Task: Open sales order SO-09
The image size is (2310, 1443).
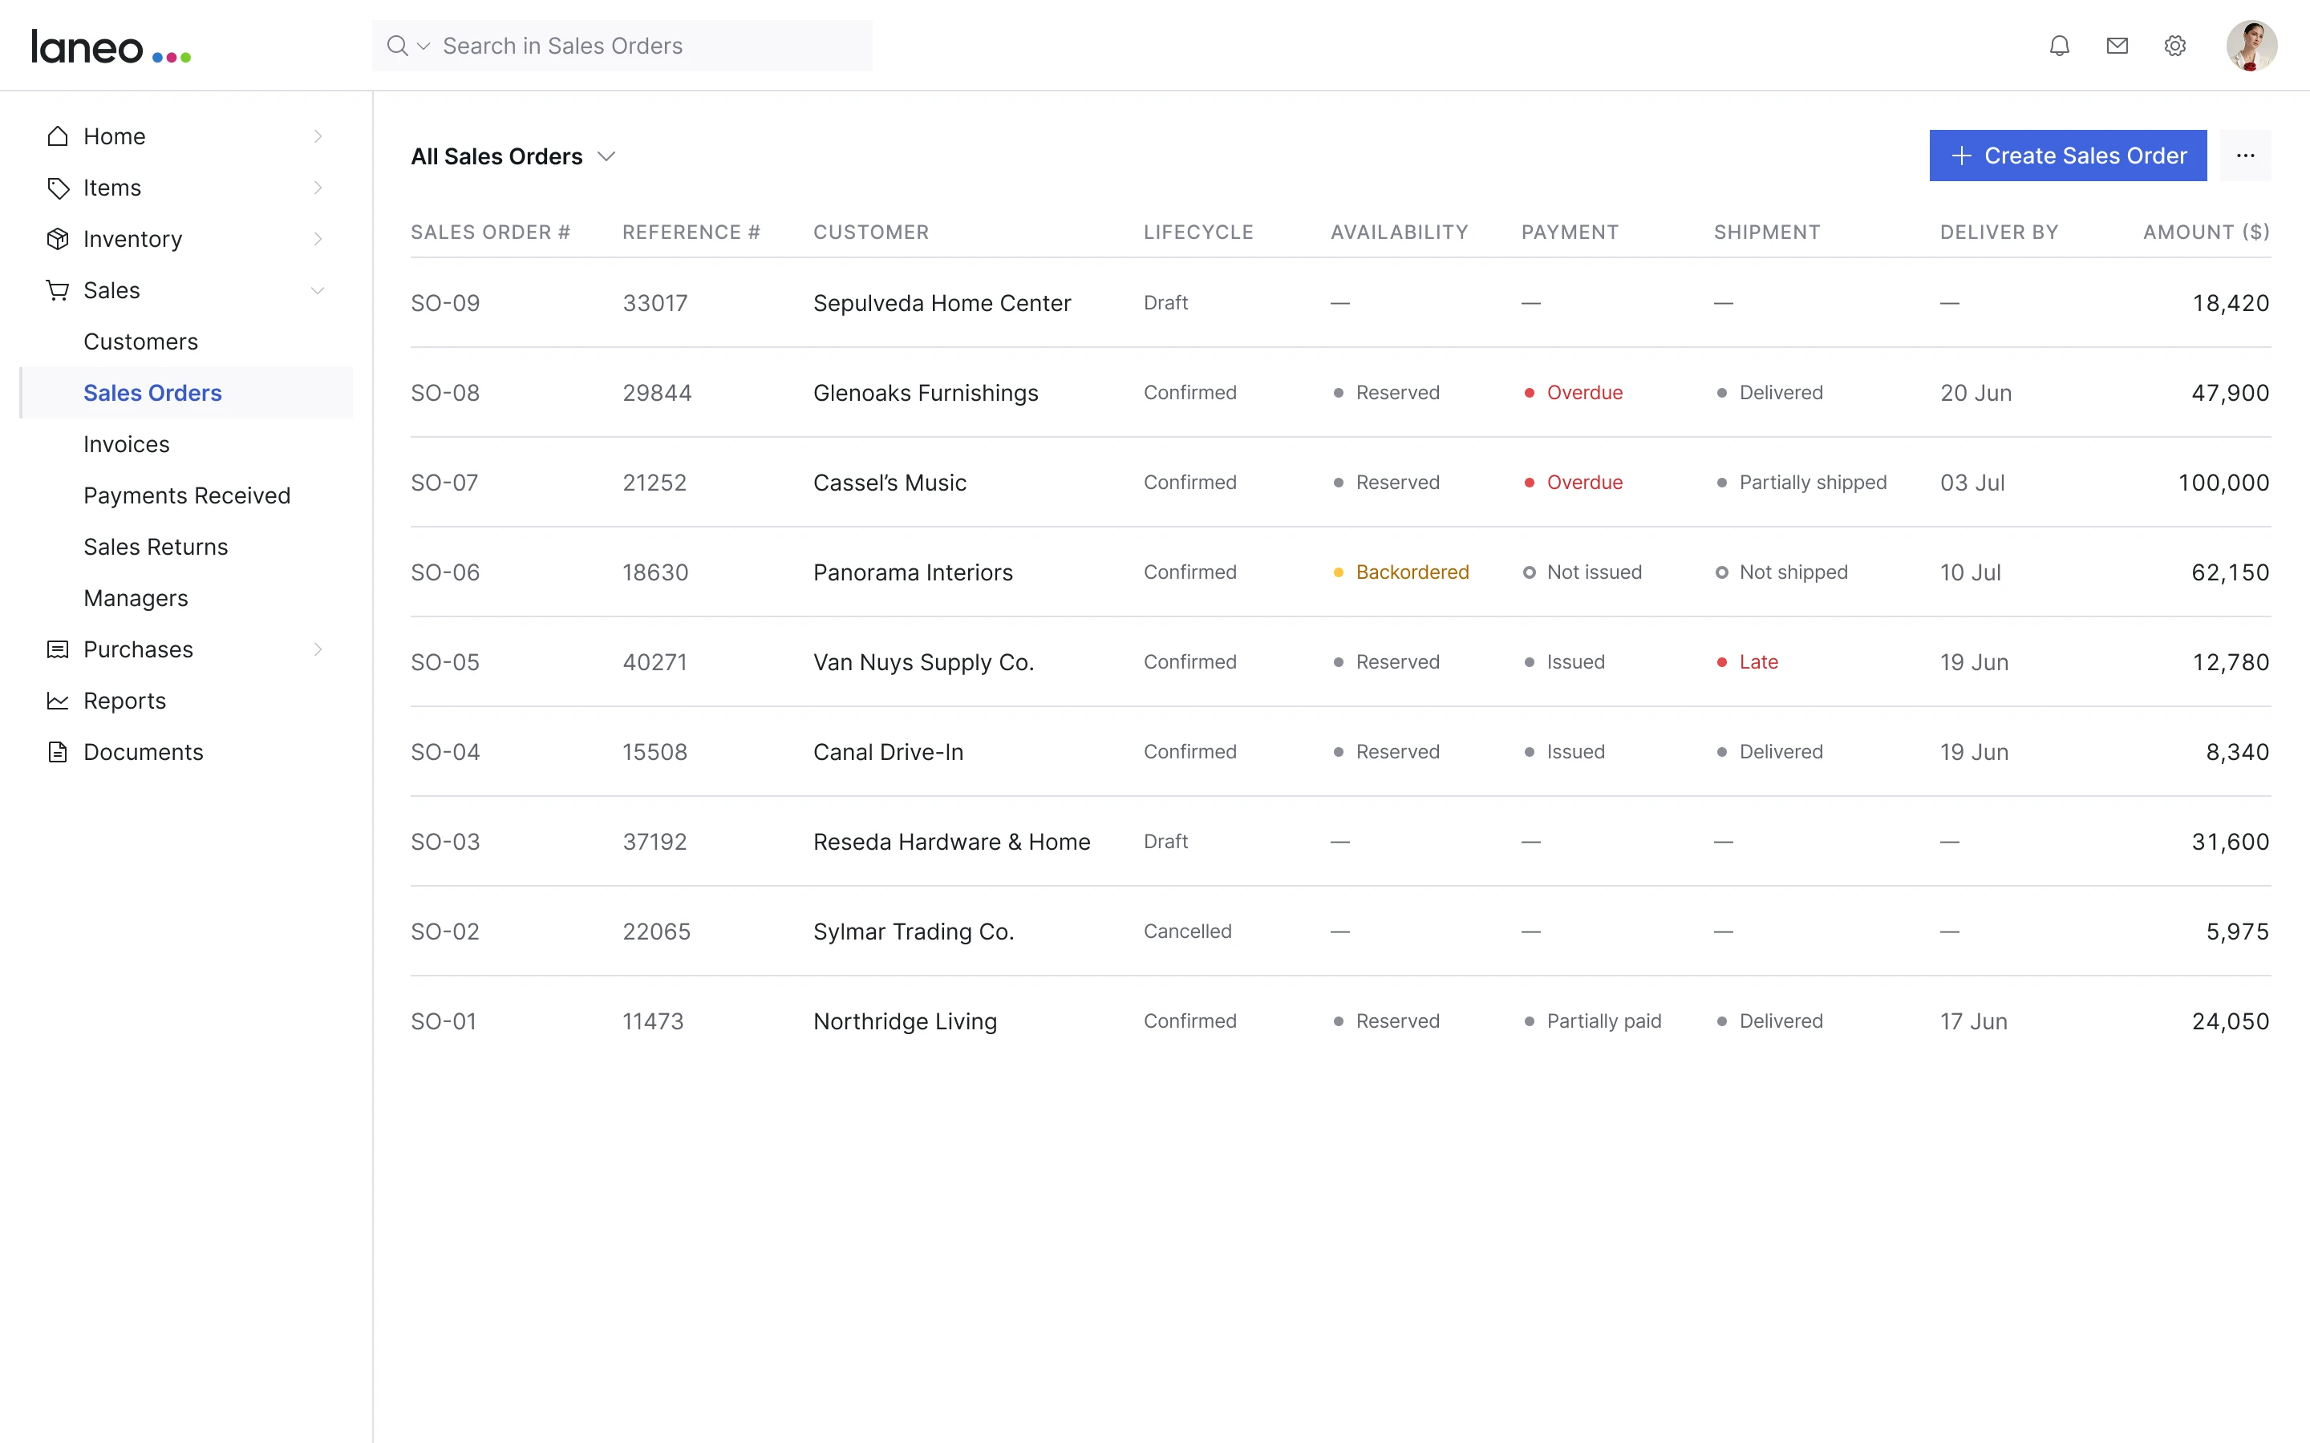Action: [445, 304]
